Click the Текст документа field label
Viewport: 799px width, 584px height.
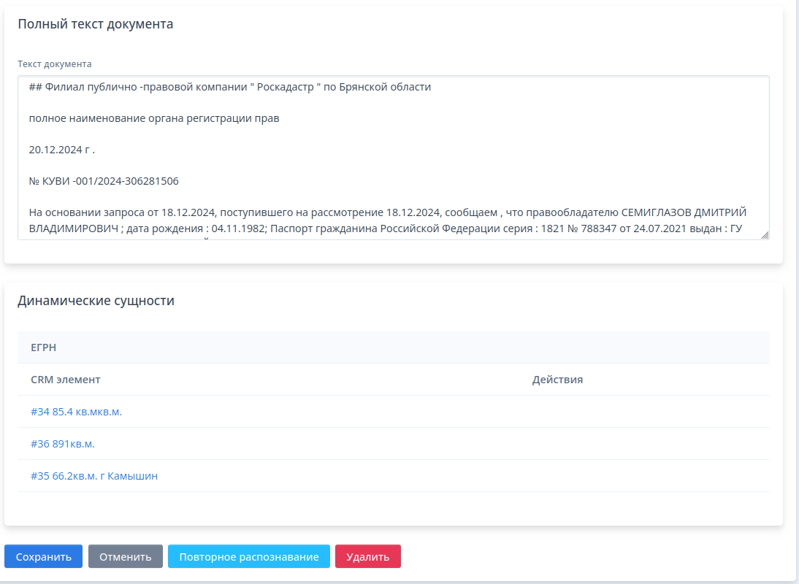pyautogui.click(x=55, y=64)
